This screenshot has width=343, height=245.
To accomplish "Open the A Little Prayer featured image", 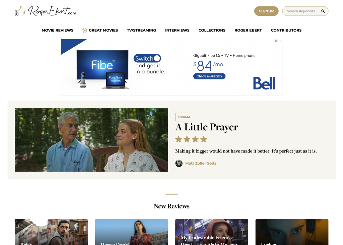I will (91, 140).
